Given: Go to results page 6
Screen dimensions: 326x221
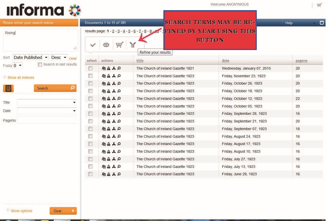Looking at the screenshot, I should [135, 31].
